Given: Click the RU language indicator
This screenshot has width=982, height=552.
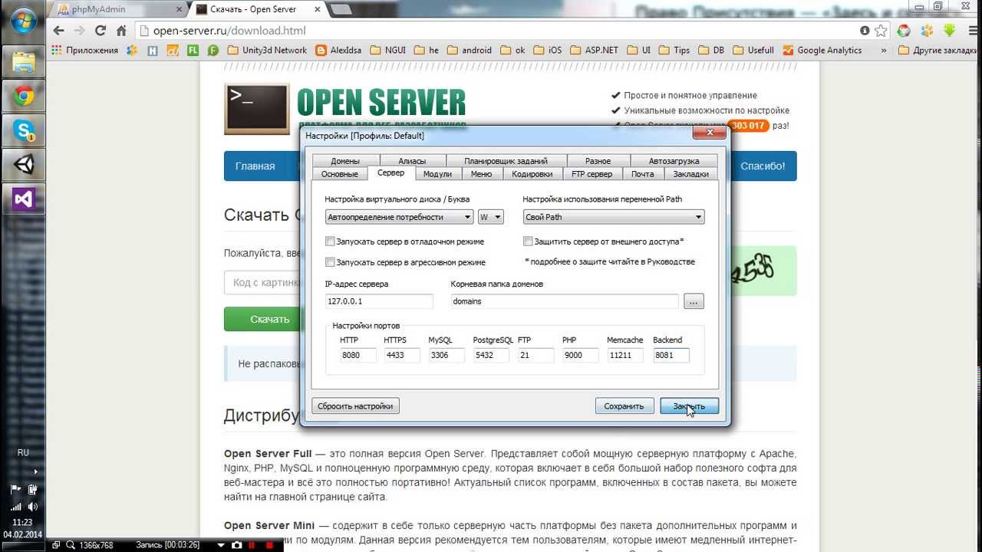Looking at the screenshot, I should [23, 453].
